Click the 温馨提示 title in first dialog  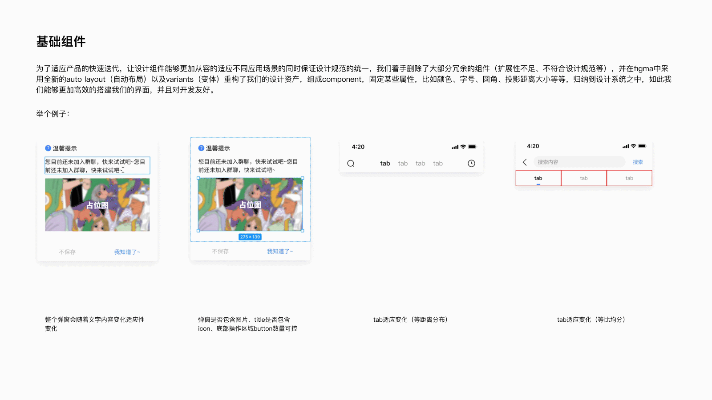click(65, 148)
